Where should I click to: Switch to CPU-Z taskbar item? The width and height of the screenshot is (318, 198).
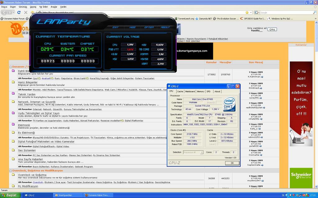click(x=38, y=196)
